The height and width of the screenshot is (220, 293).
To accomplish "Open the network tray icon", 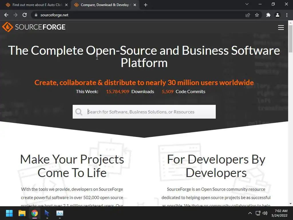I will tap(258, 213).
